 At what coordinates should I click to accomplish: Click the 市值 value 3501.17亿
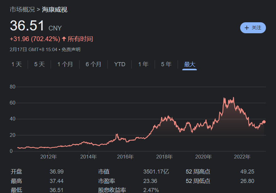pyautogui.click(x=156, y=172)
